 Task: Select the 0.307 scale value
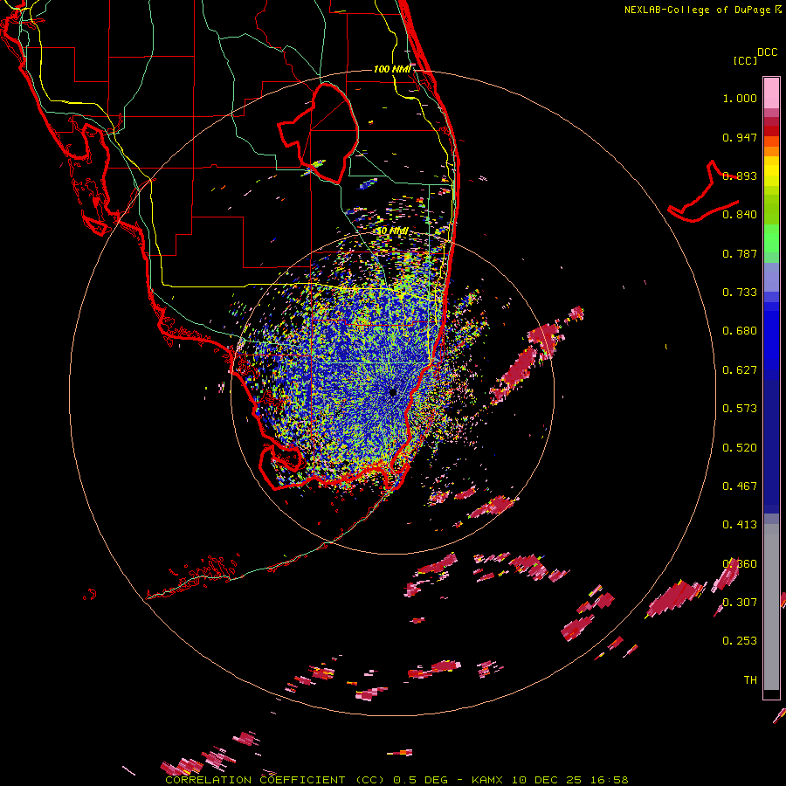click(740, 602)
